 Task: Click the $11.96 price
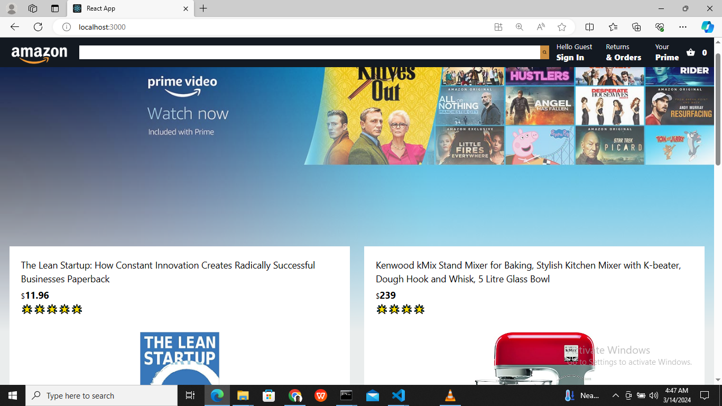pyautogui.click(x=35, y=295)
